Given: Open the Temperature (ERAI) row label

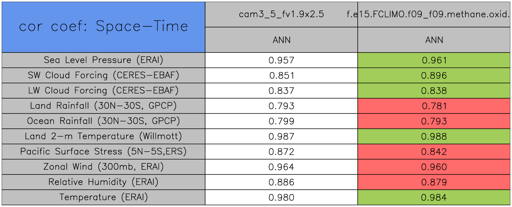Looking at the screenshot, I should click(103, 197).
